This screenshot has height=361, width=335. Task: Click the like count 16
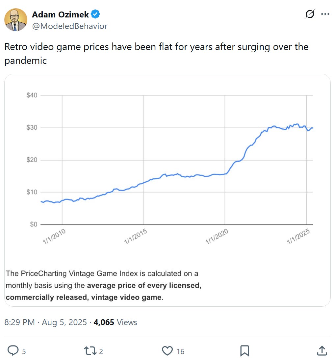[181, 351]
